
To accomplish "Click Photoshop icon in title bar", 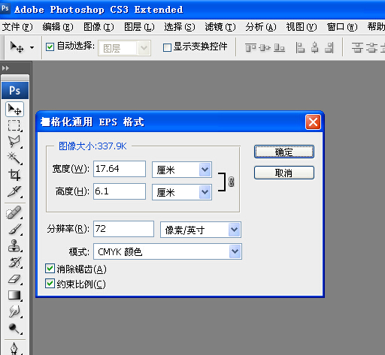I will tap(5, 8).
